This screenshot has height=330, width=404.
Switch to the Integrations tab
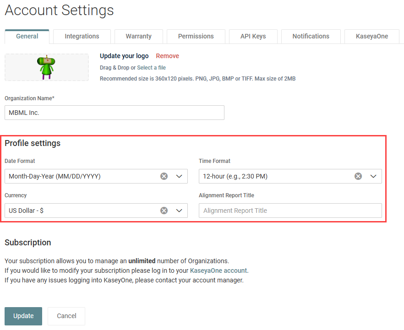(x=82, y=36)
